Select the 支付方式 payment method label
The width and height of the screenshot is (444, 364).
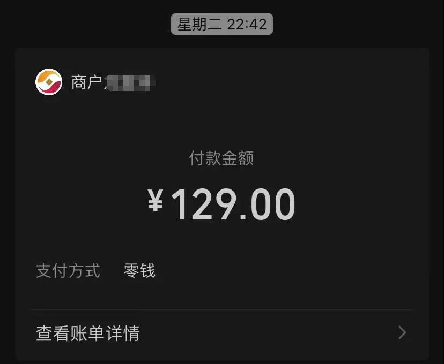(x=68, y=271)
